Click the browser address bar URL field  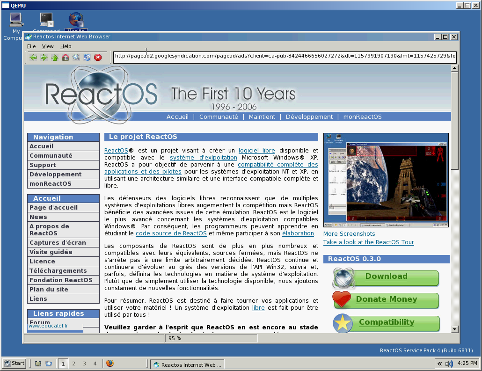pyautogui.click(x=285, y=57)
